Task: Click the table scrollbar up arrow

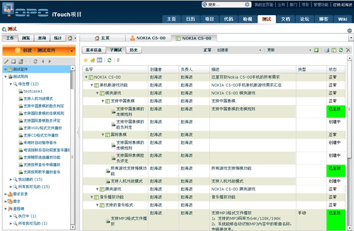Action: pos(349,58)
